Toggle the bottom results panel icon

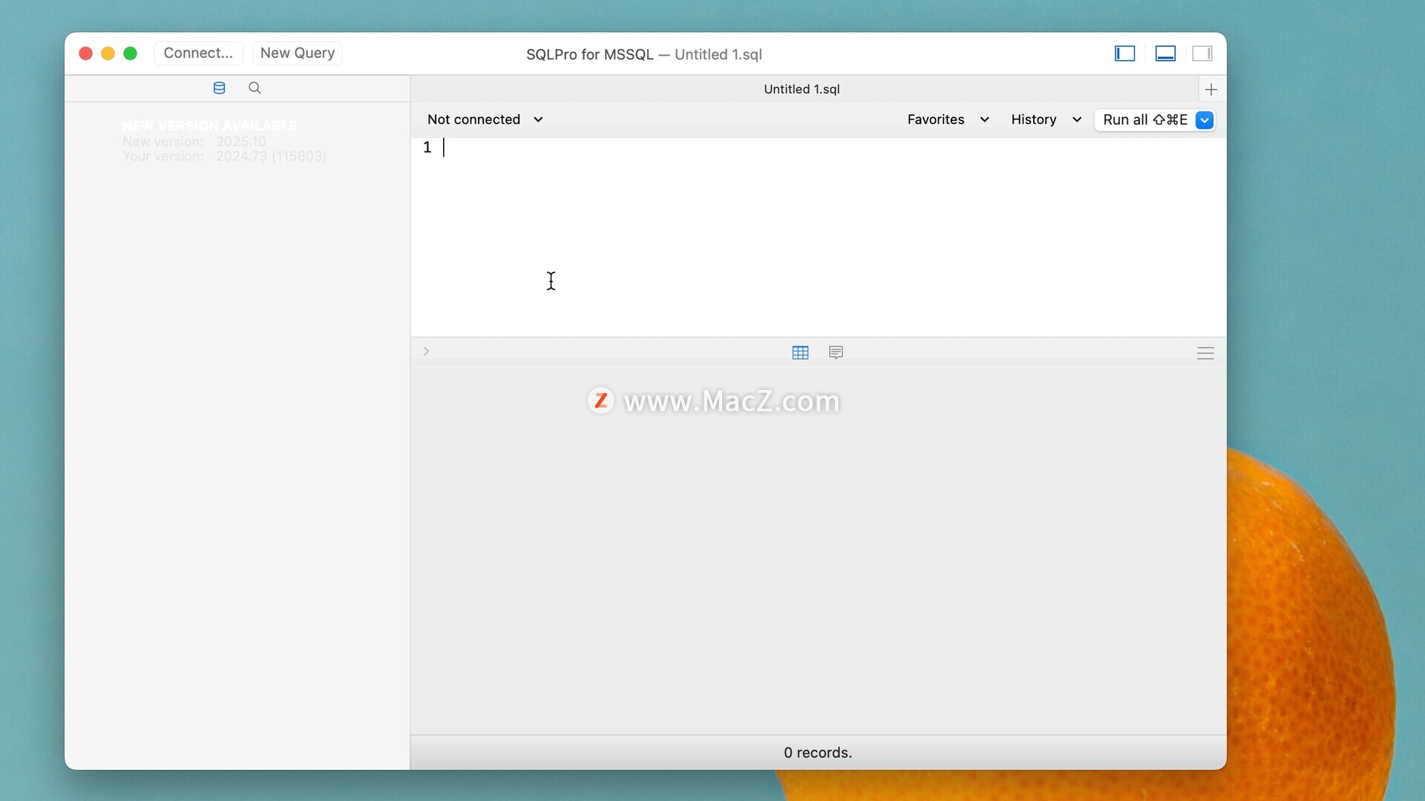tap(1165, 53)
